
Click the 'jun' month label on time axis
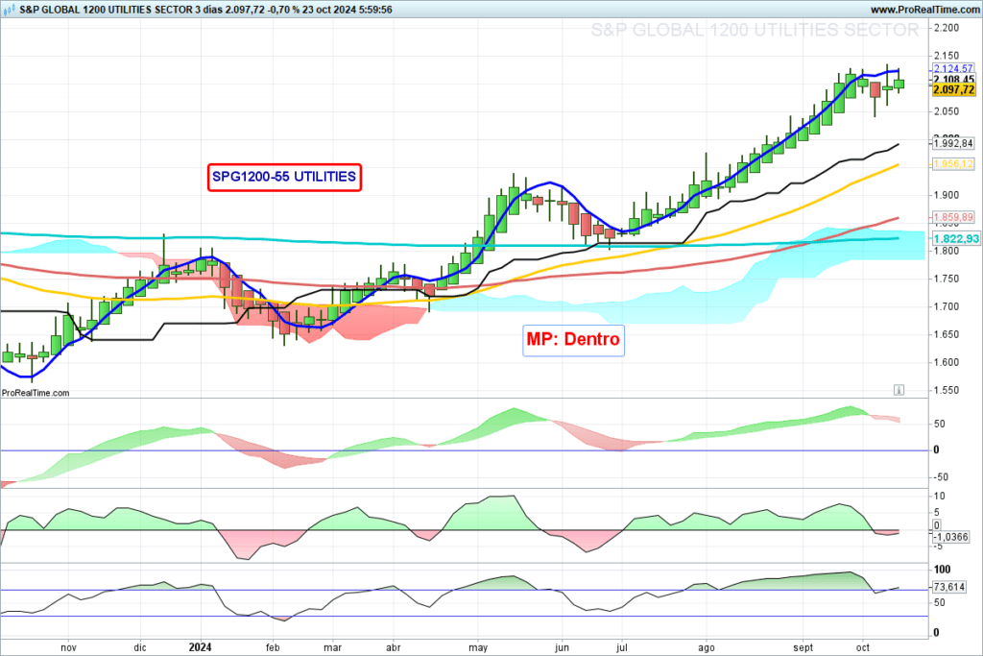coord(562,647)
